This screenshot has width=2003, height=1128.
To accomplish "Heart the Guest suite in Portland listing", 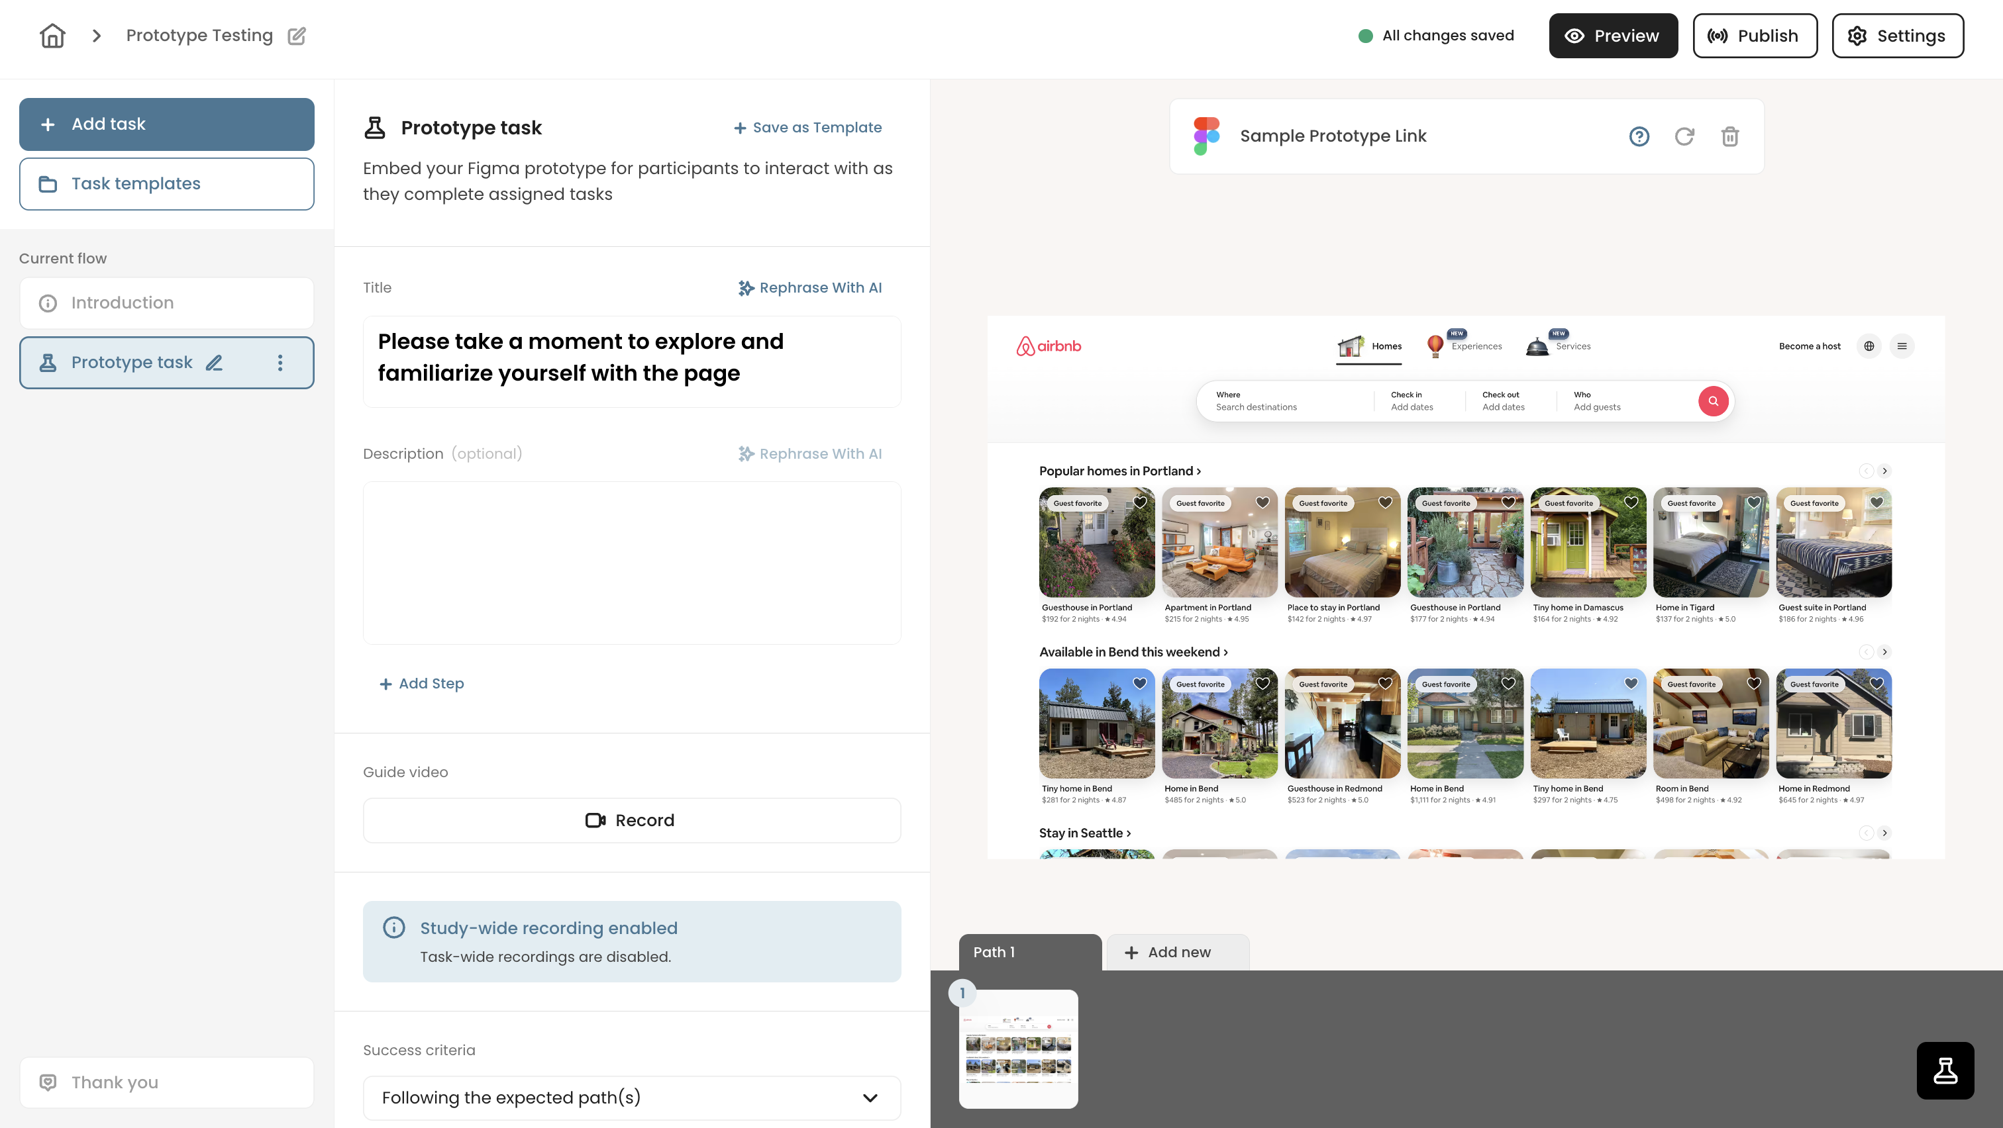I will point(1877,502).
